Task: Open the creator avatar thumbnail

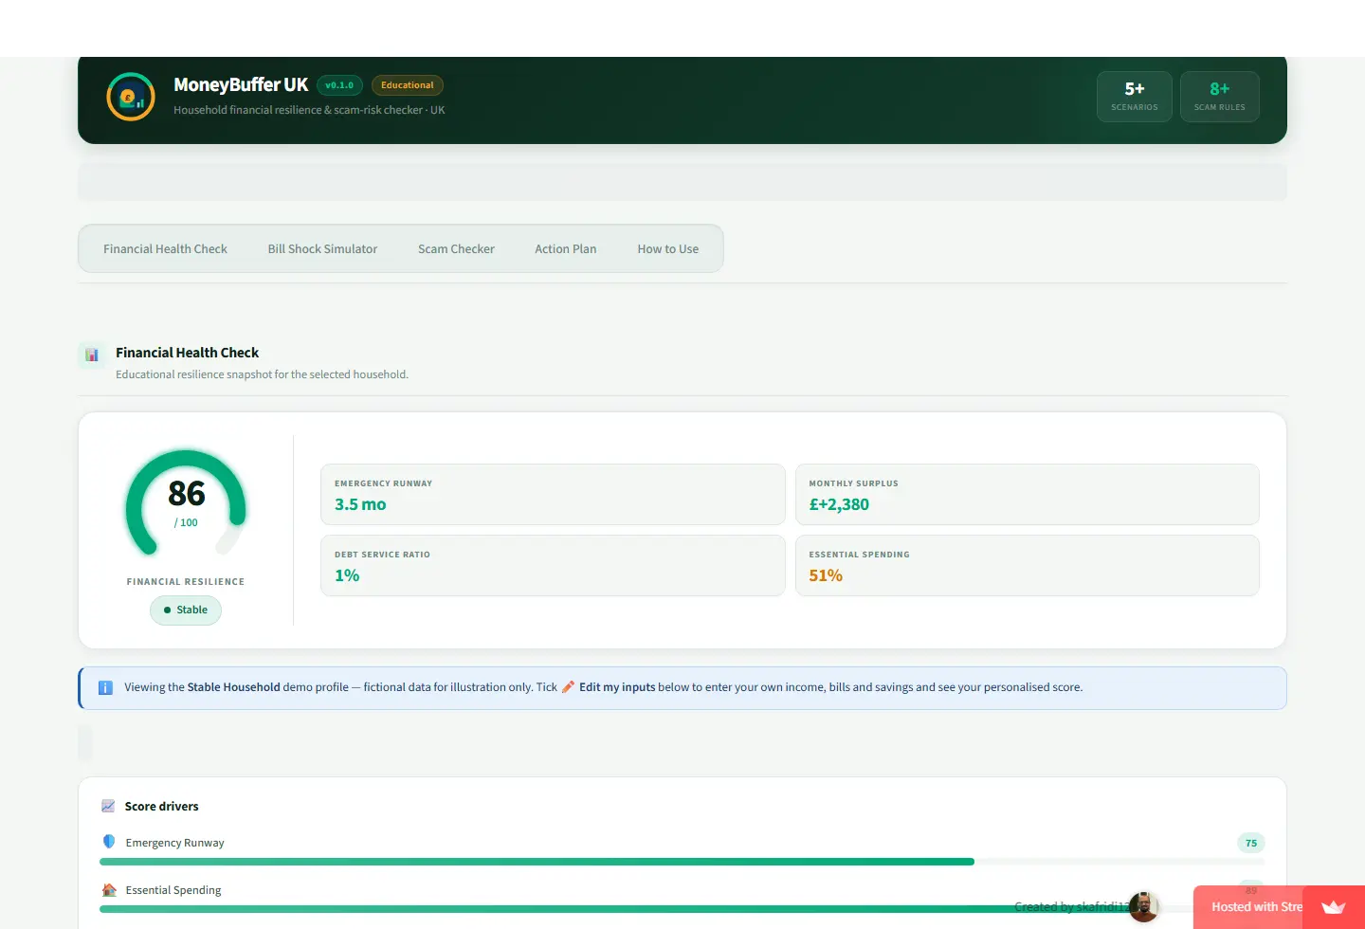Action: [x=1144, y=907]
